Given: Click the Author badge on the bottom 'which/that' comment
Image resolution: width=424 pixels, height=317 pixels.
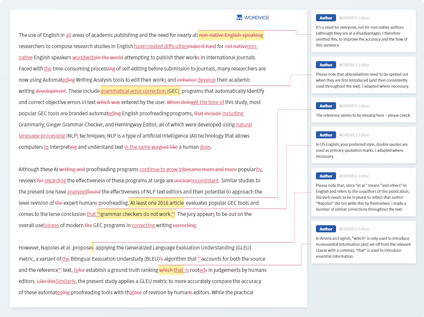Looking at the screenshot, I should coord(326,229).
